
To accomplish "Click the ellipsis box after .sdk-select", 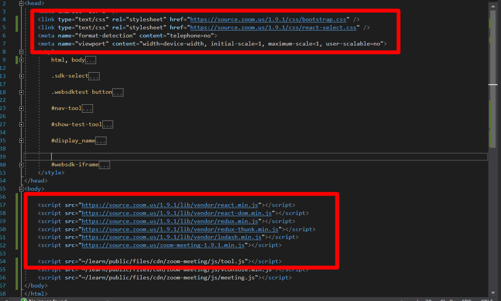I will point(94,76).
